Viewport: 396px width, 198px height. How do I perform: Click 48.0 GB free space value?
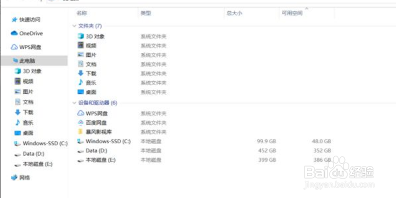321,141
